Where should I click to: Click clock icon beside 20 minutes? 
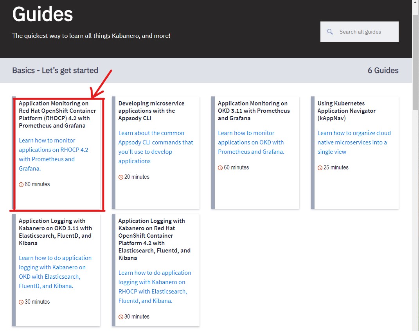pos(121,177)
